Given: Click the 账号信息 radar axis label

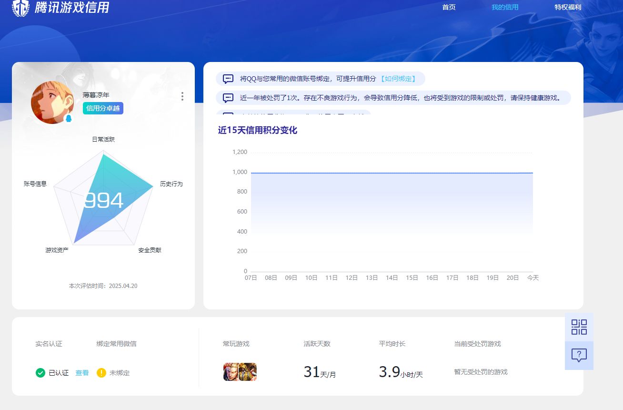Looking at the screenshot, I should [35, 184].
